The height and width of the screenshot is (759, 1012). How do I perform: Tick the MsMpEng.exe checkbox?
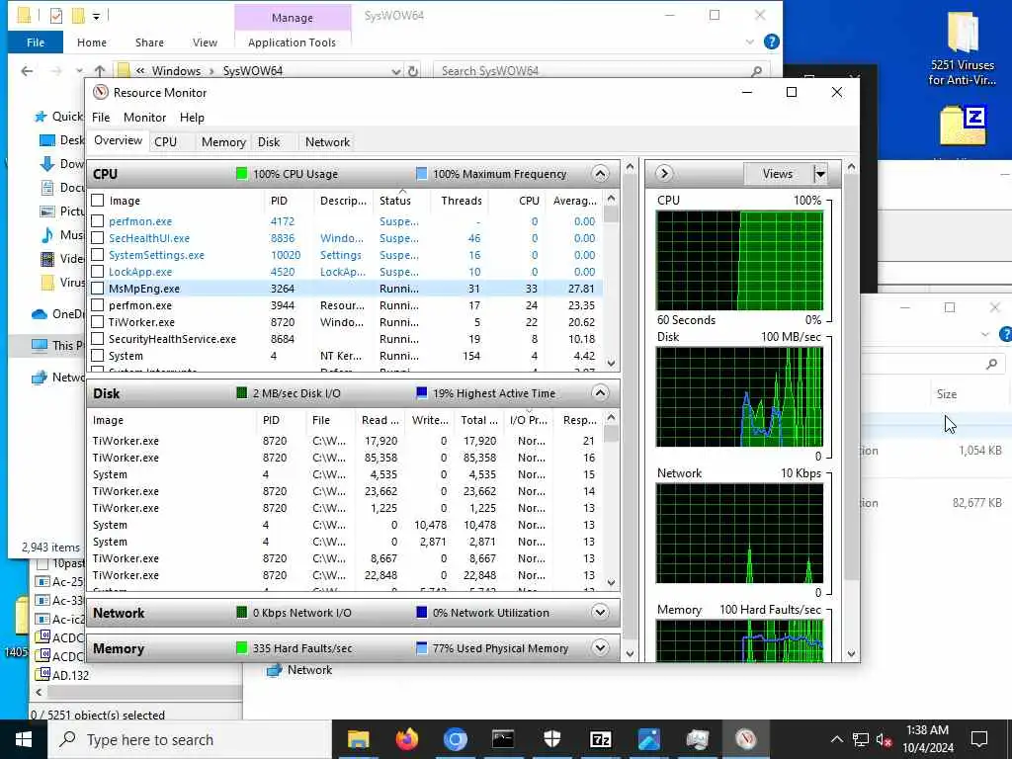tap(98, 289)
